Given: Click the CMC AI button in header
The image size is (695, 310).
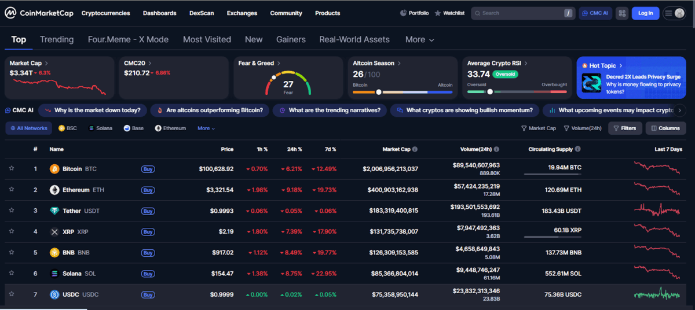Looking at the screenshot, I should (x=595, y=13).
